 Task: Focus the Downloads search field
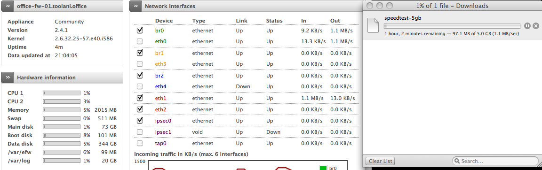(495, 161)
